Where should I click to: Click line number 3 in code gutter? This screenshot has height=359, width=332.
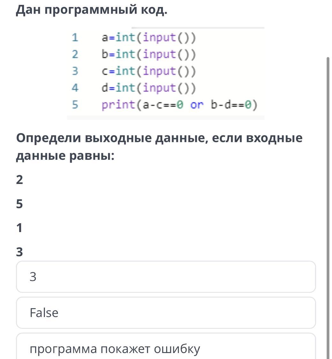point(75,71)
